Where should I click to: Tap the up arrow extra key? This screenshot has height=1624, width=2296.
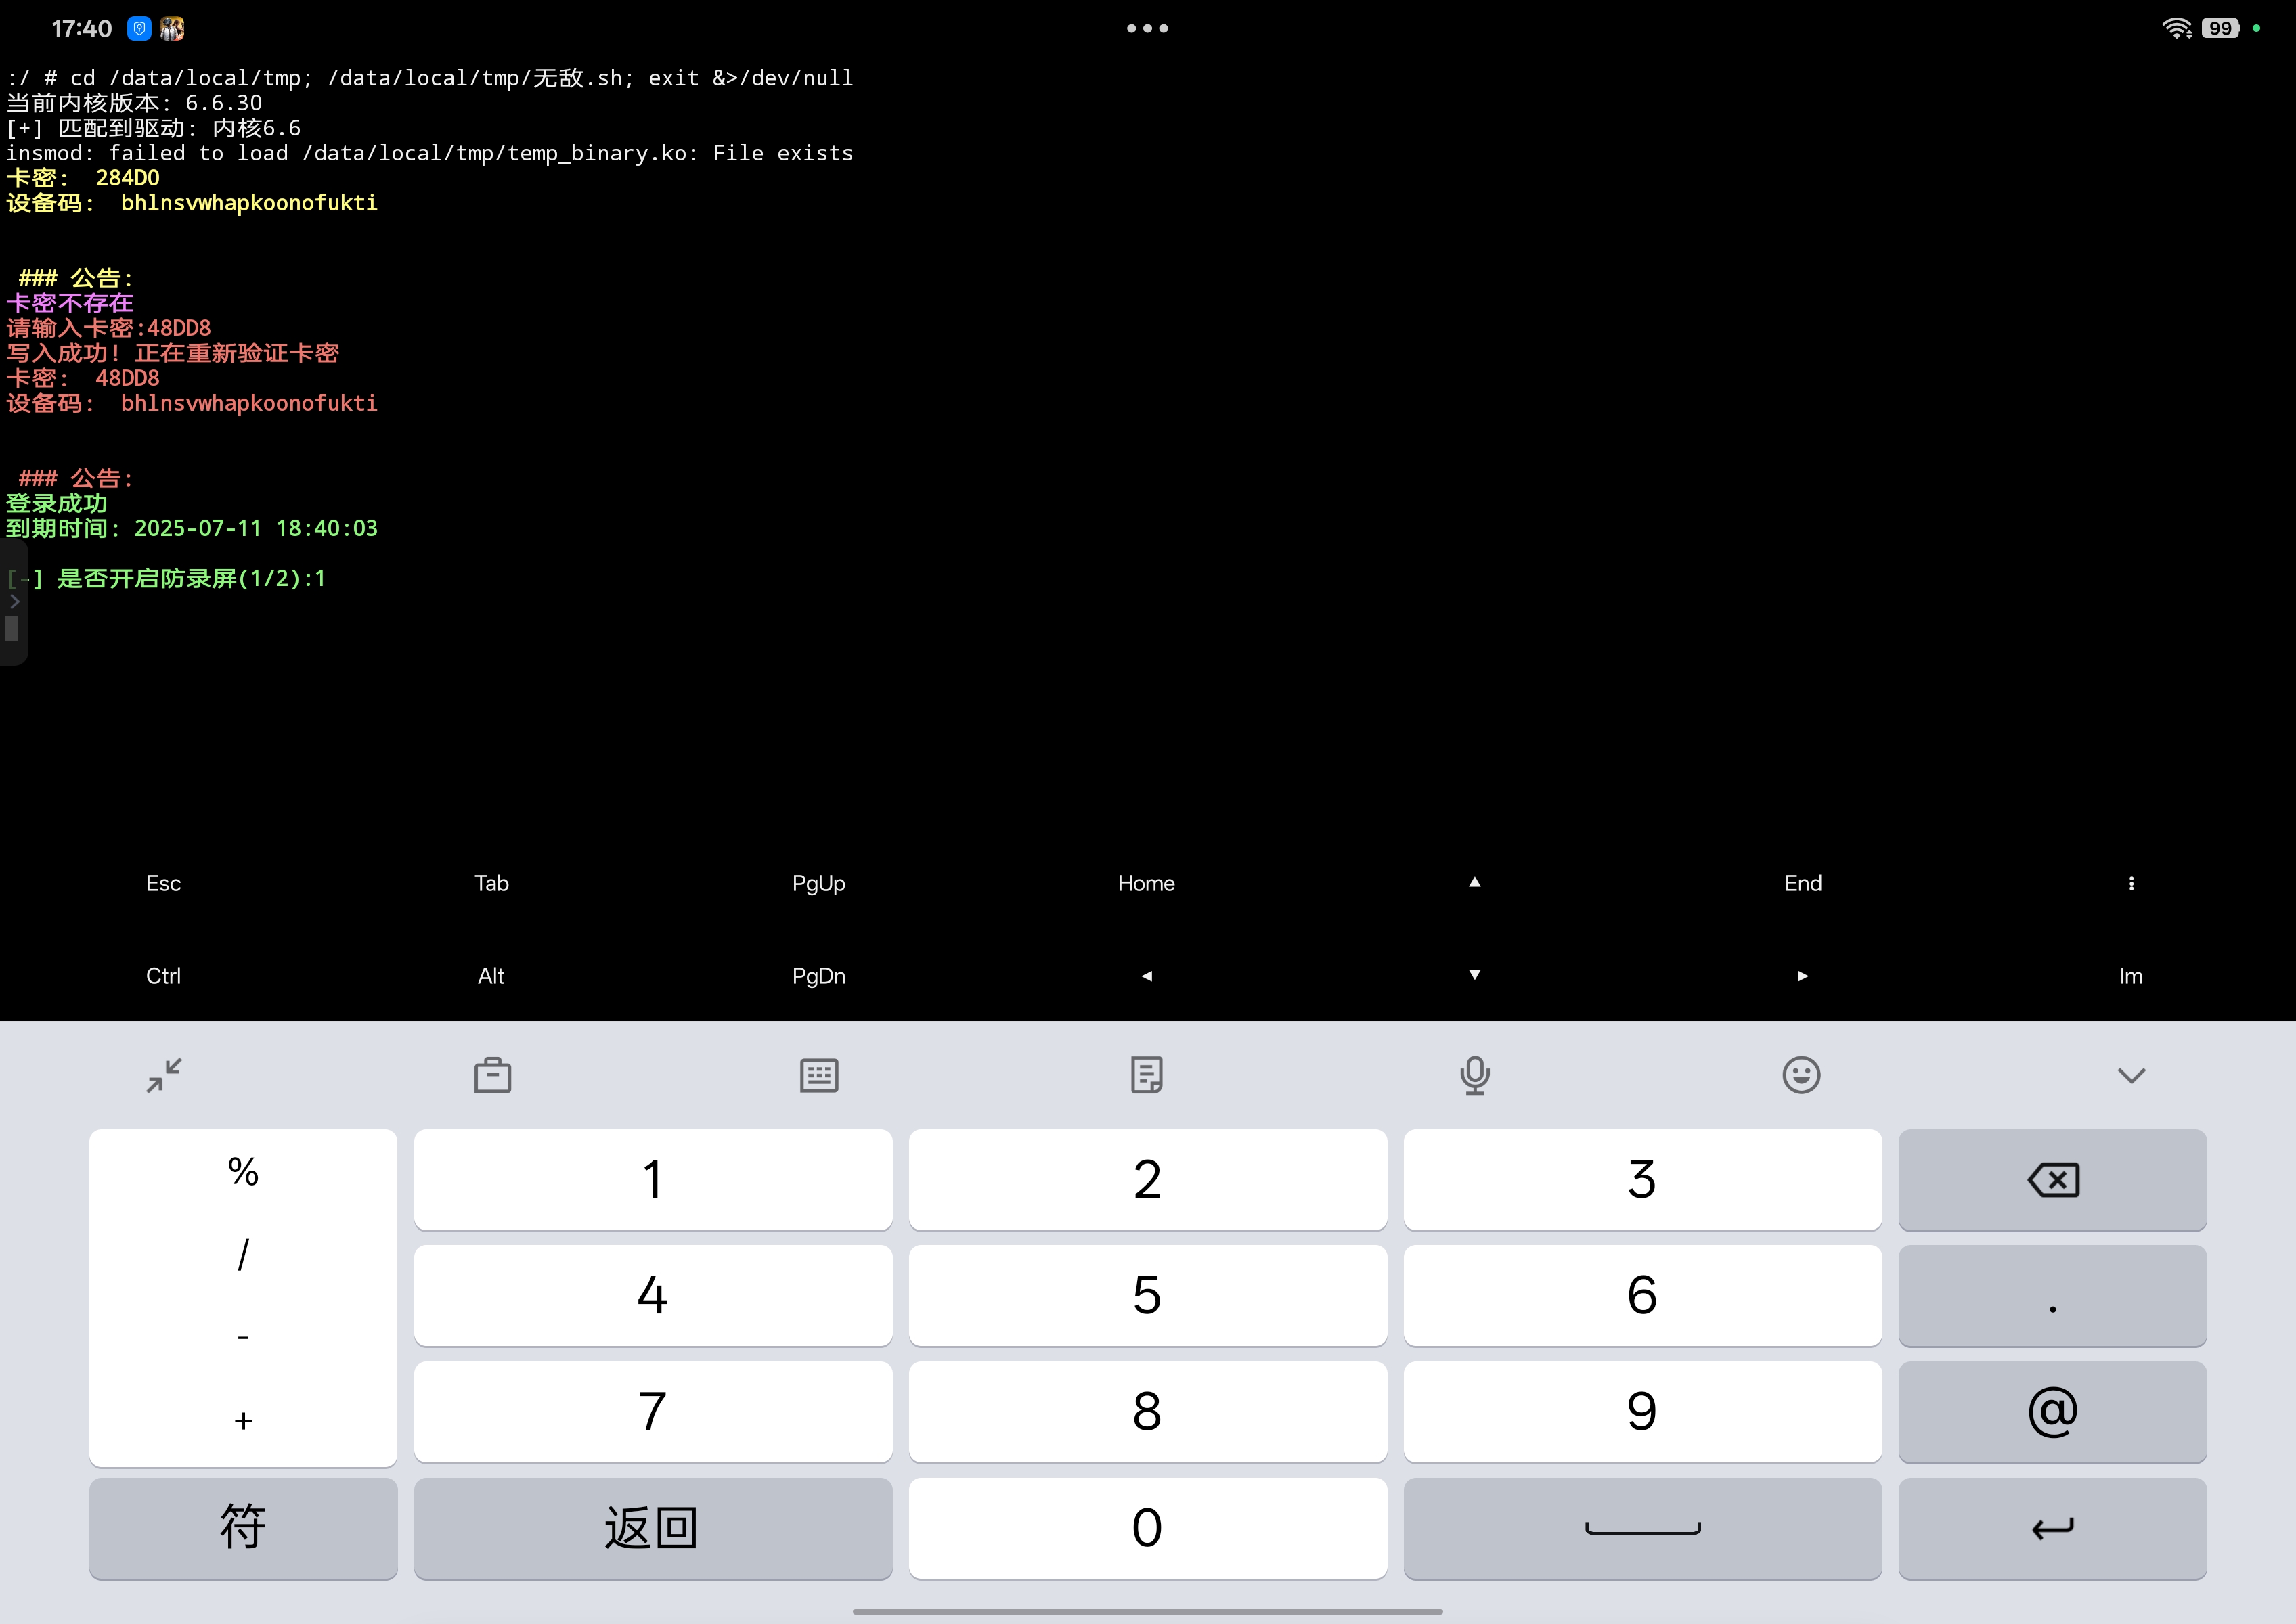(x=1475, y=882)
